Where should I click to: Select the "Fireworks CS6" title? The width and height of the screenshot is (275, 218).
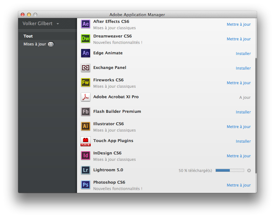pos(109,80)
